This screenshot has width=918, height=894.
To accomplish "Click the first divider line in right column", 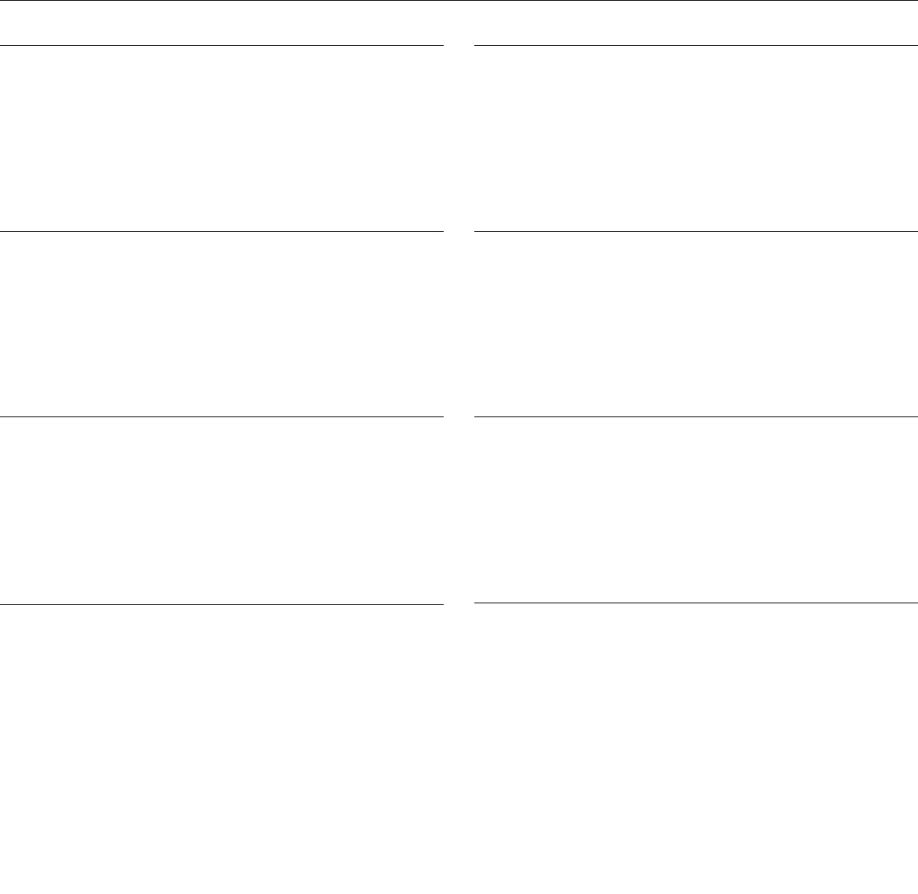I will tap(696, 45).
